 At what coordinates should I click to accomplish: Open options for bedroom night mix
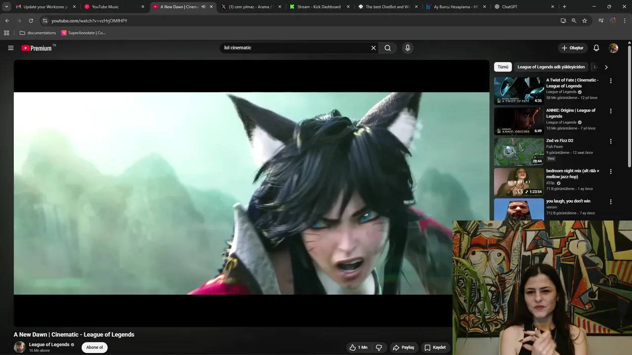pos(610,172)
